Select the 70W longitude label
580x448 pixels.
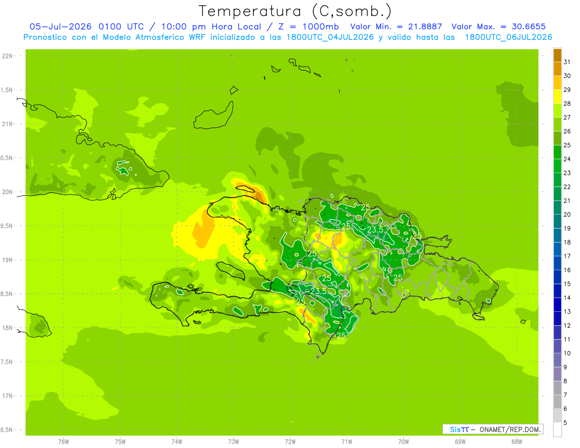coord(403,442)
